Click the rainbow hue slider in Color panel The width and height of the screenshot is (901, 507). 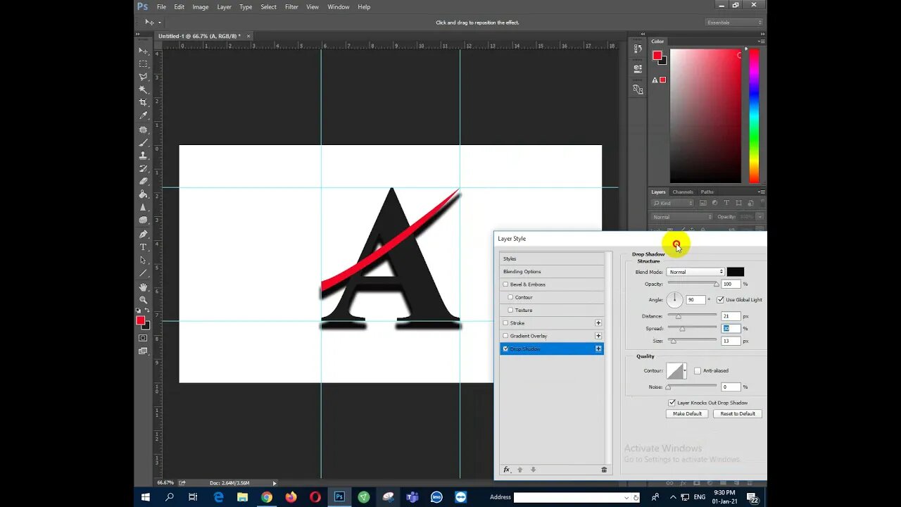754,116
